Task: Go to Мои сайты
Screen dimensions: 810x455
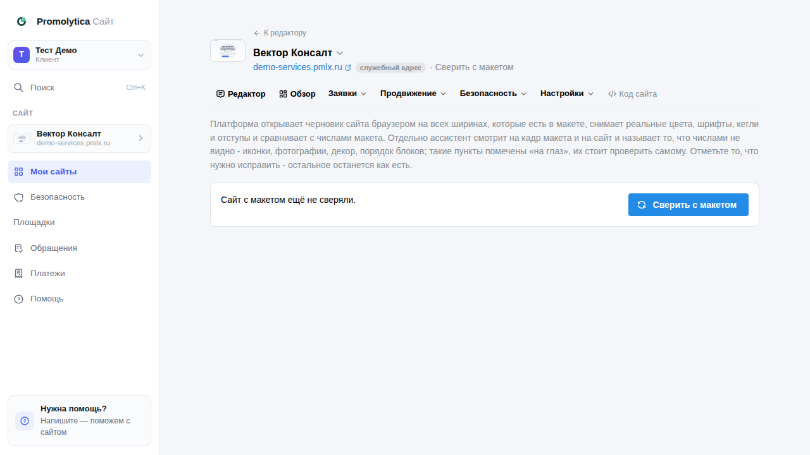Action: point(79,172)
